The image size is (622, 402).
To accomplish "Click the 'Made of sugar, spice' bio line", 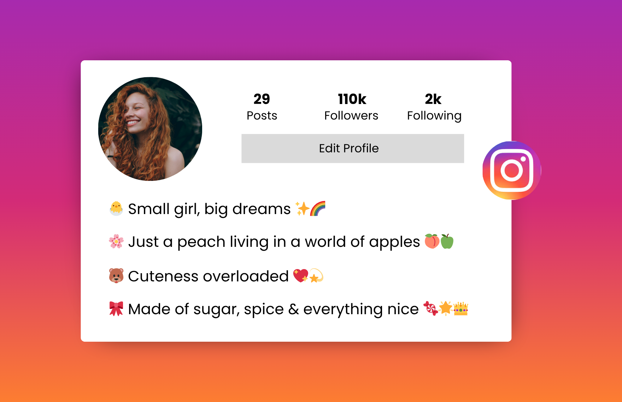I will 289,309.
